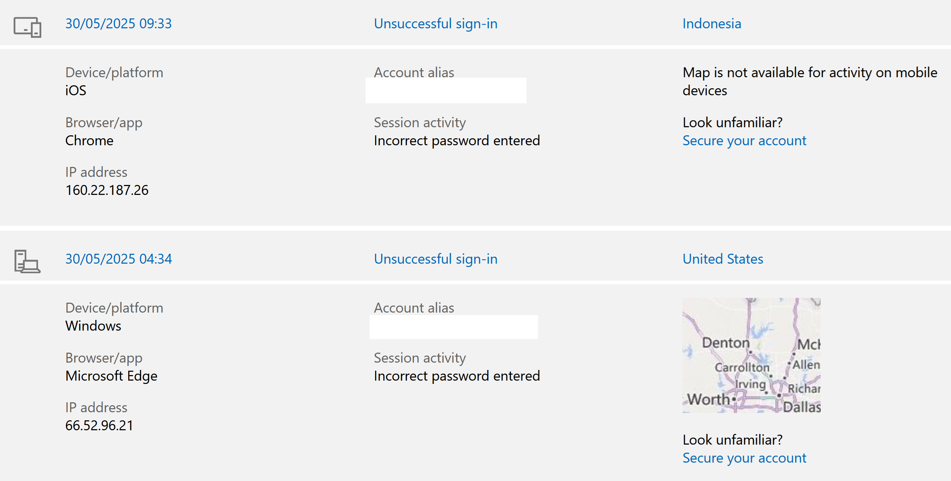Click the Microsoft Edge browser value
The height and width of the screenshot is (481, 951).
pyautogui.click(x=111, y=376)
